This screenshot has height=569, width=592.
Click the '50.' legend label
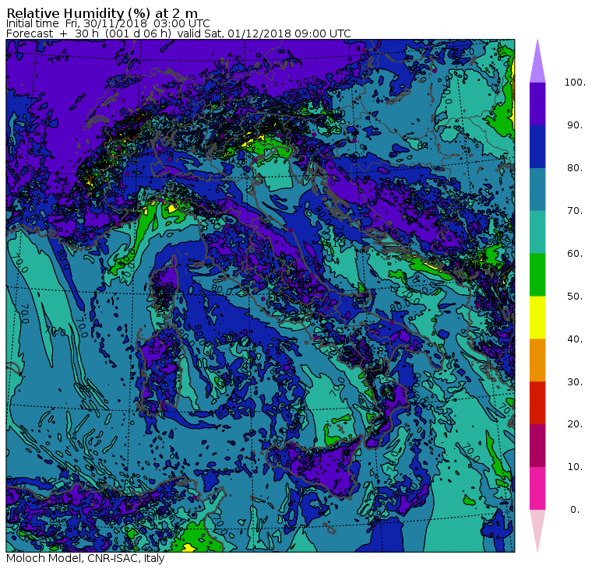[x=575, y=297]
